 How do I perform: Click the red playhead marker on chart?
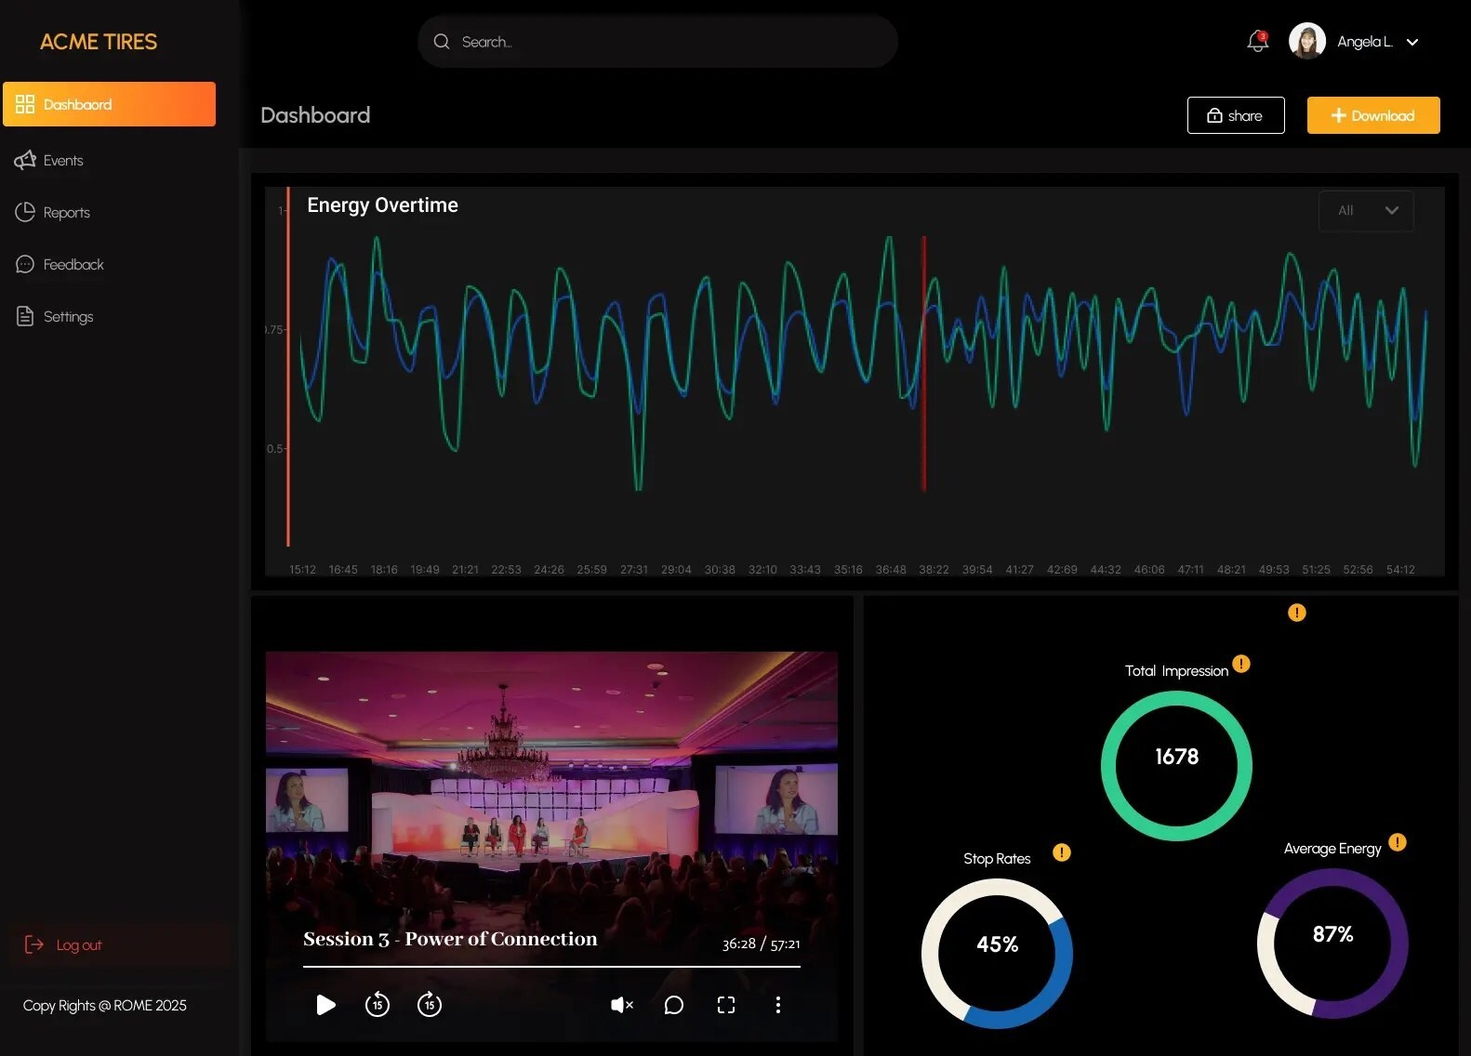(923, 363)
